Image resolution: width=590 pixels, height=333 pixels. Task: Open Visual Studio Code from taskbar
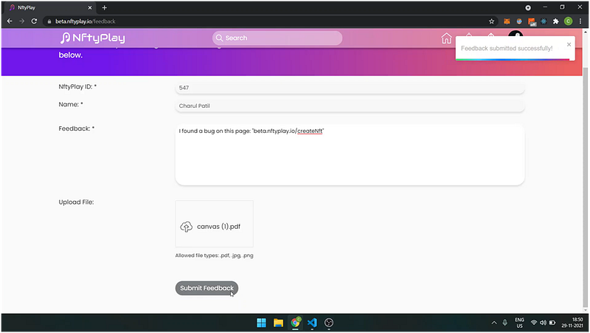click(x=312, y=323)
